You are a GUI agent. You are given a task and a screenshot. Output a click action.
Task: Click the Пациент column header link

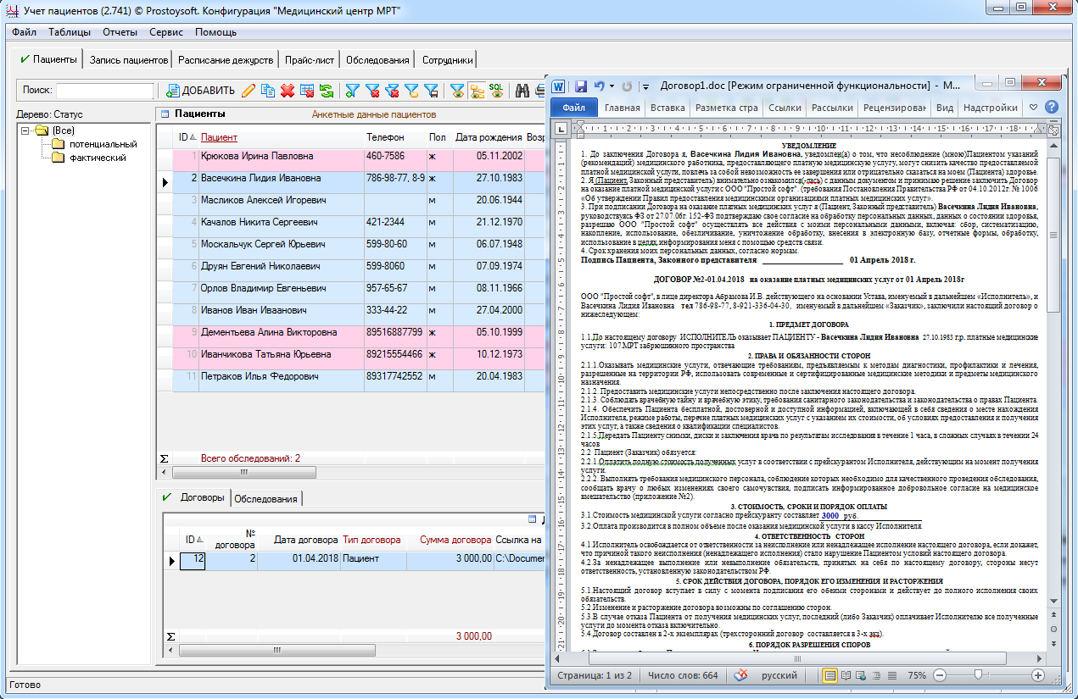click(219, 137)
